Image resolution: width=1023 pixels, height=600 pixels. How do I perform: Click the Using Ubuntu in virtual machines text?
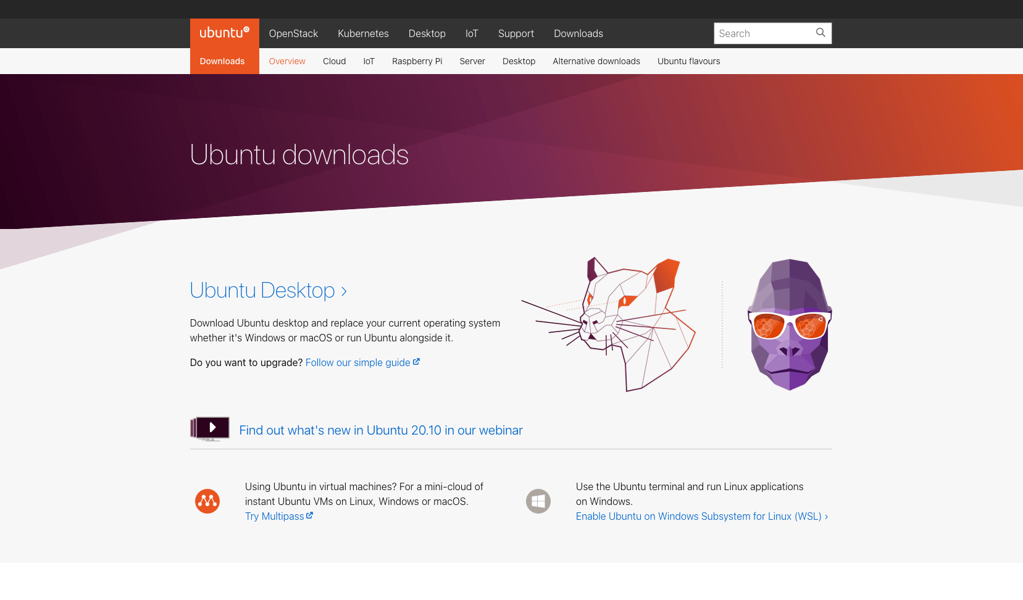(x=364, y=494)
